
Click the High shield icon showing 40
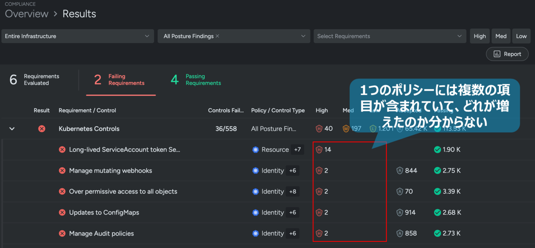point(319,129)
